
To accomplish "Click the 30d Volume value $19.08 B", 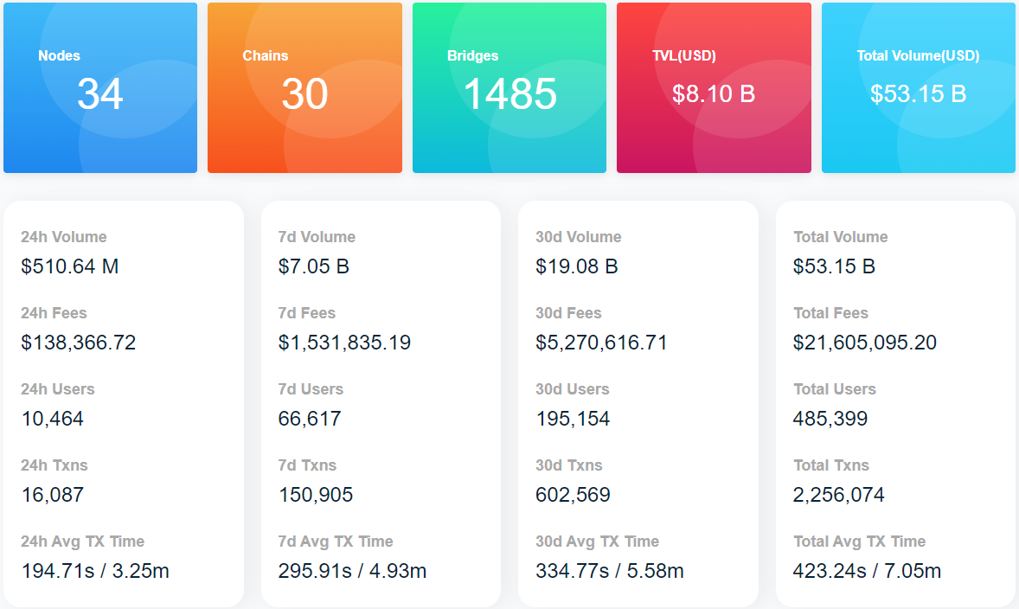I will coord(577,266).
